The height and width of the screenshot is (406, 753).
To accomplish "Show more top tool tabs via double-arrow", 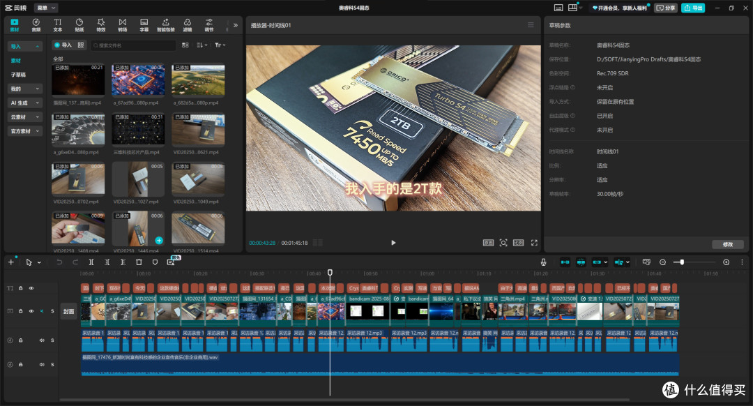I will pyautogui.click(x=236, y=25).
